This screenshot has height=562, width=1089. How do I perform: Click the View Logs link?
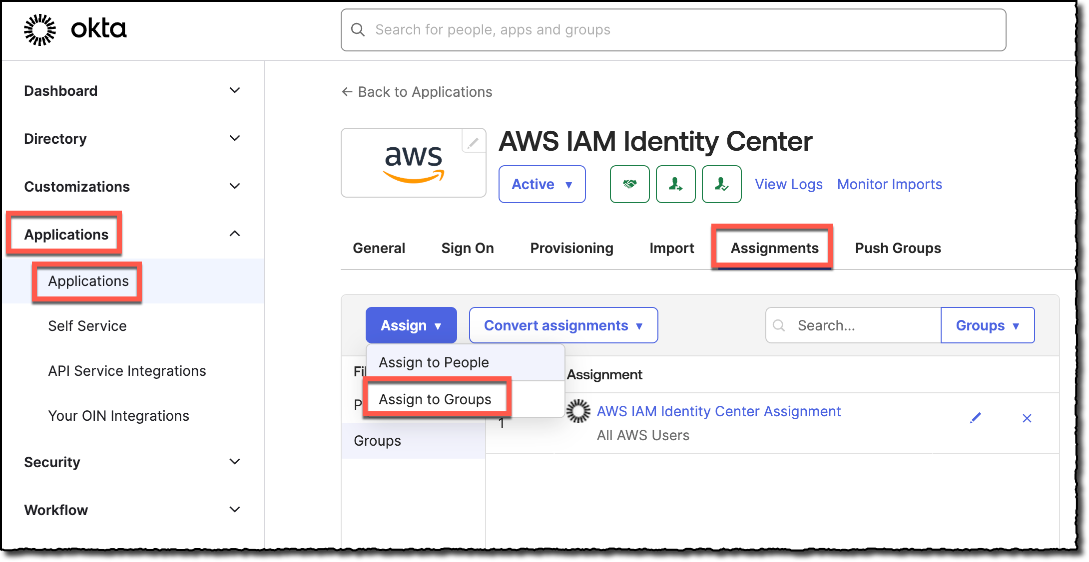click(789, 184)
